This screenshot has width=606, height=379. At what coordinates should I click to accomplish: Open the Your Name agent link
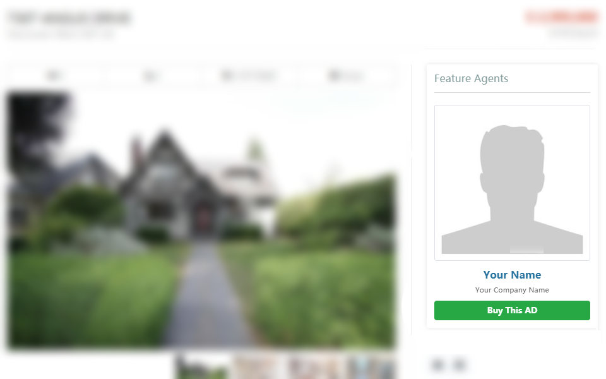pos(512,275)
